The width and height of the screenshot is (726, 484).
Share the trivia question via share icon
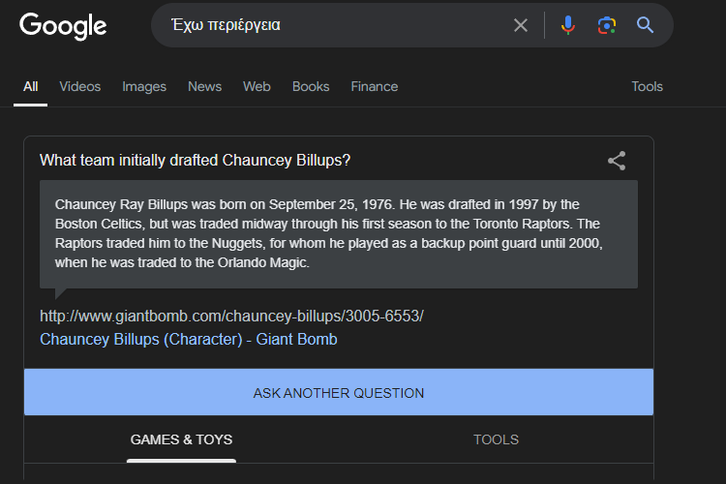click(x=617, y=161)
